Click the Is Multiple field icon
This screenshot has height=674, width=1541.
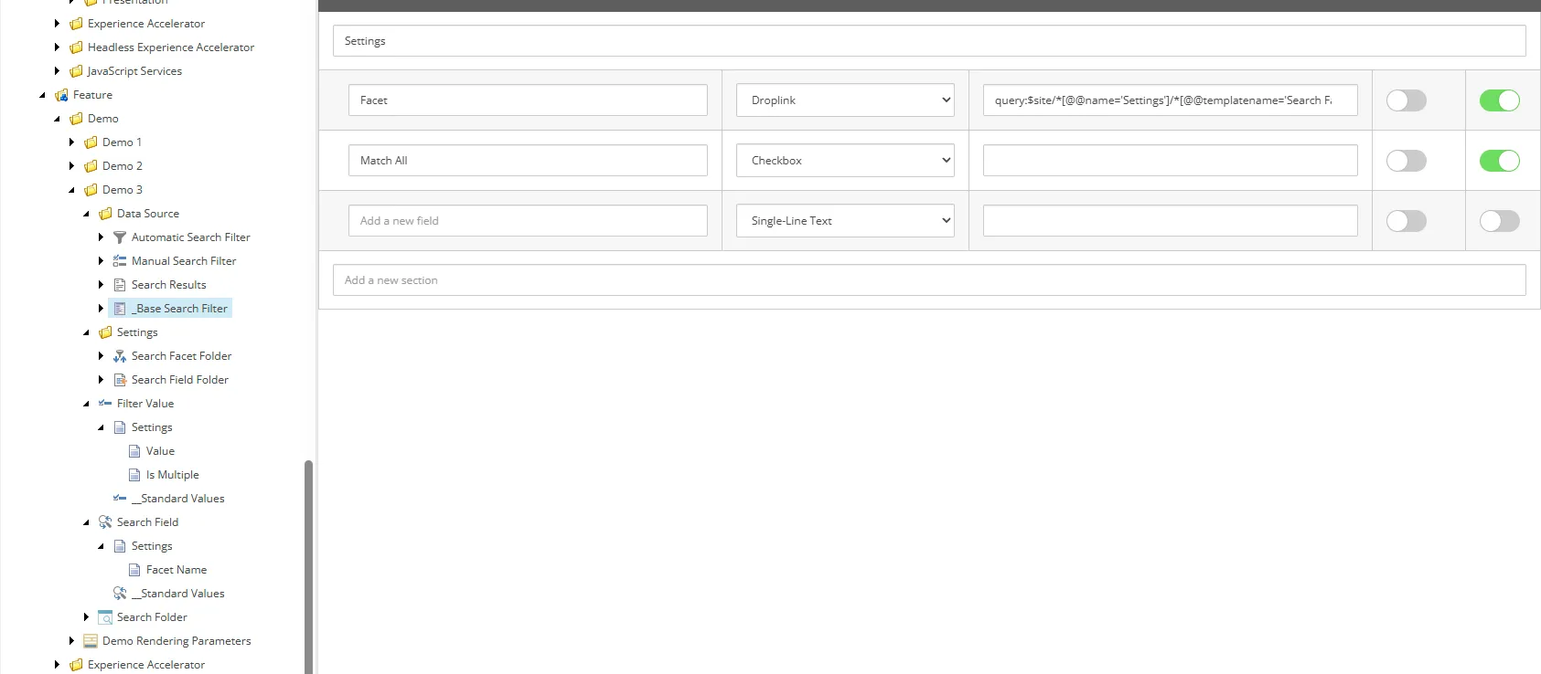tap(134, 475)
